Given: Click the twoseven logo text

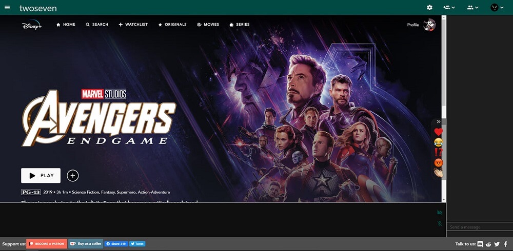Looking at the screenshot, I should coord(38,8).
